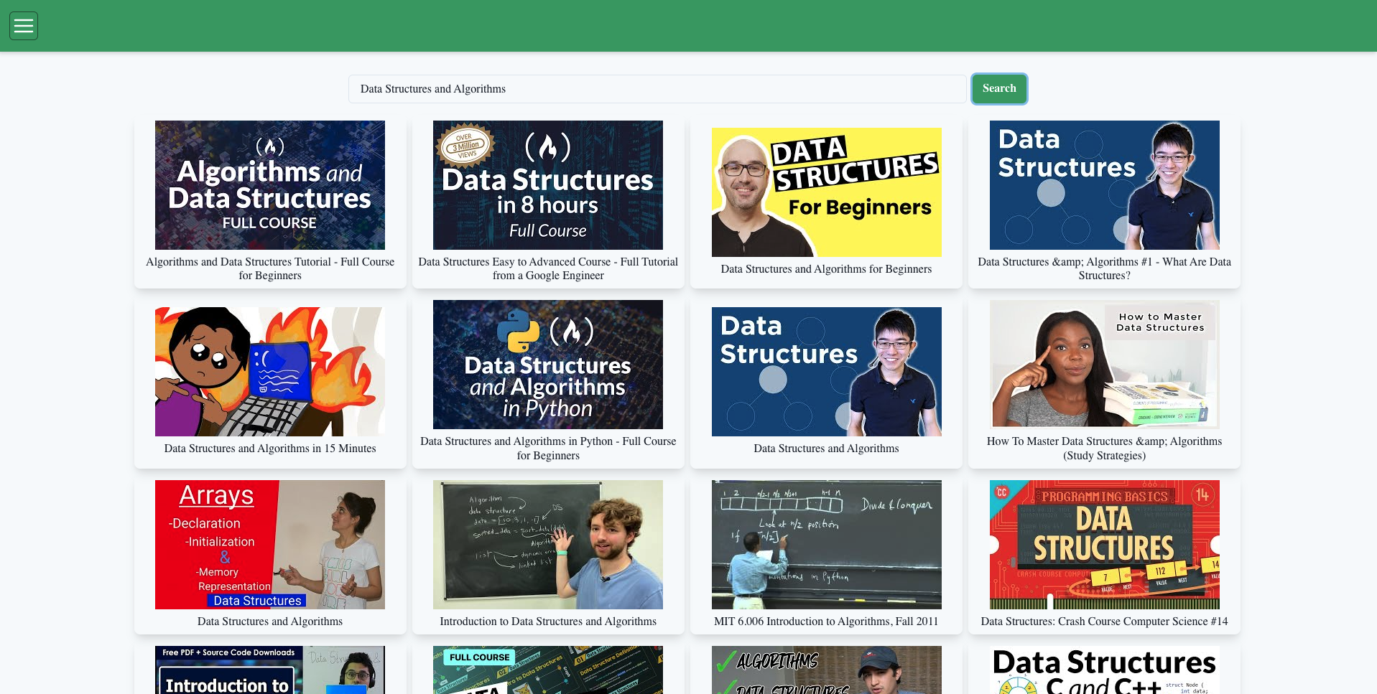Viewport: 1377px width, 694px height.
Task: Open the yellow Data Structures For Beginners thumbnail
Action: pos(826,192)
